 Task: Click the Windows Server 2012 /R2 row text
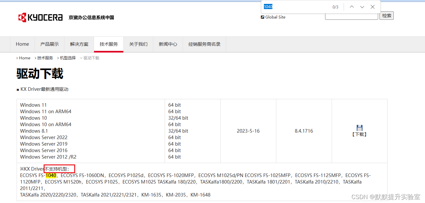click(x=48, y=157)
